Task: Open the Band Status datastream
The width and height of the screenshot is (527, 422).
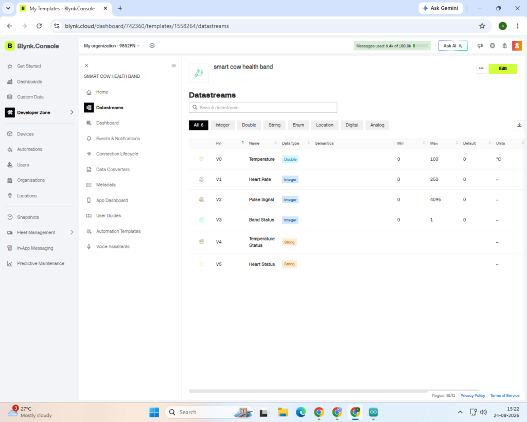Action: (x=356, y=220)
